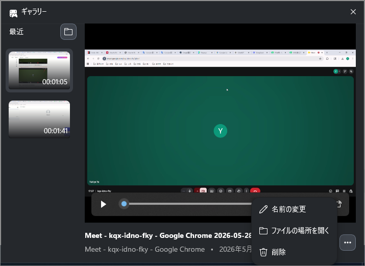Click the grey subtitle Meet - kqx-idno-fky - Google Chrome
Screen dimensions: 365x266
click(x=144, y=249)
